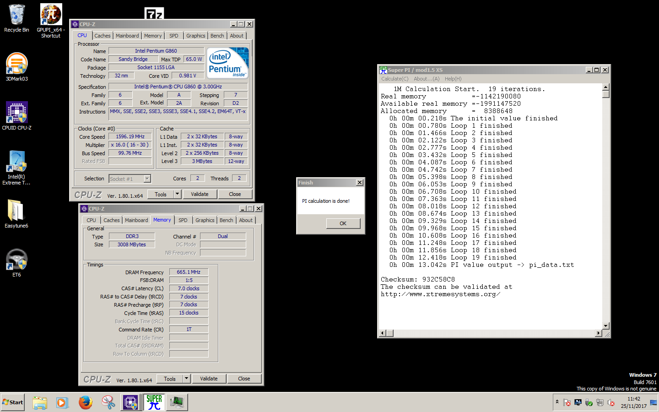
Task: Launch GPUPI_x64 shortcut on desktop
Action: pyautogui.click(x=51, y=21)
